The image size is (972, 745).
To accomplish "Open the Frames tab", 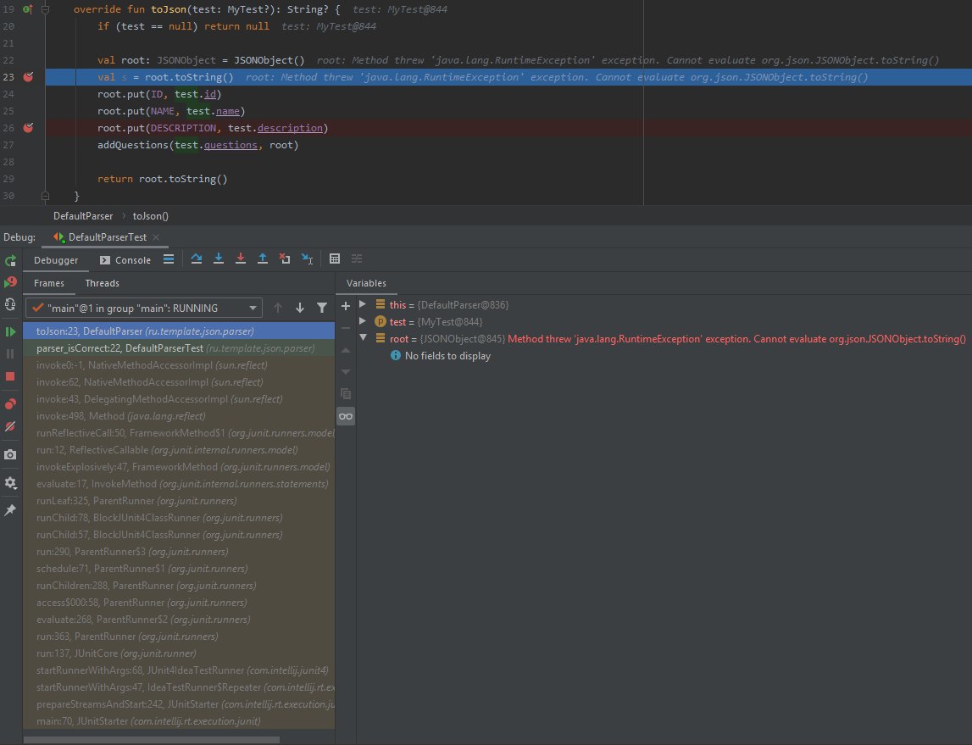I will [x=49, y=283].
